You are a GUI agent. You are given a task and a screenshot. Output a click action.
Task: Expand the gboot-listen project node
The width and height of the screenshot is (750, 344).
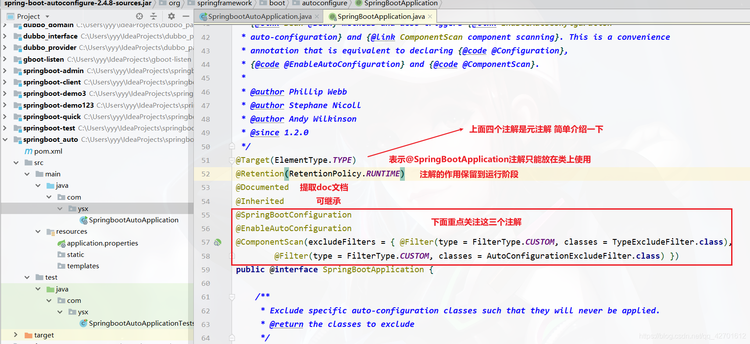pos(5,59)
